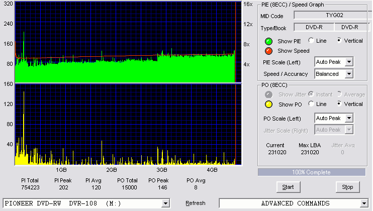The height and width of the screenshot is (211, 373).
Task: Select Vertical mode for PO graph
Action: coord(339,104)
